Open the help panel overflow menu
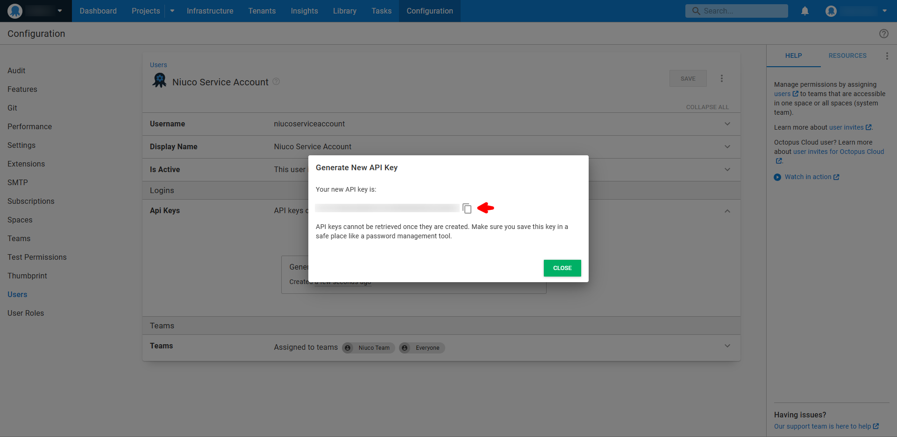Viewport: 897px width, 437px height. (x=887, y=56)
